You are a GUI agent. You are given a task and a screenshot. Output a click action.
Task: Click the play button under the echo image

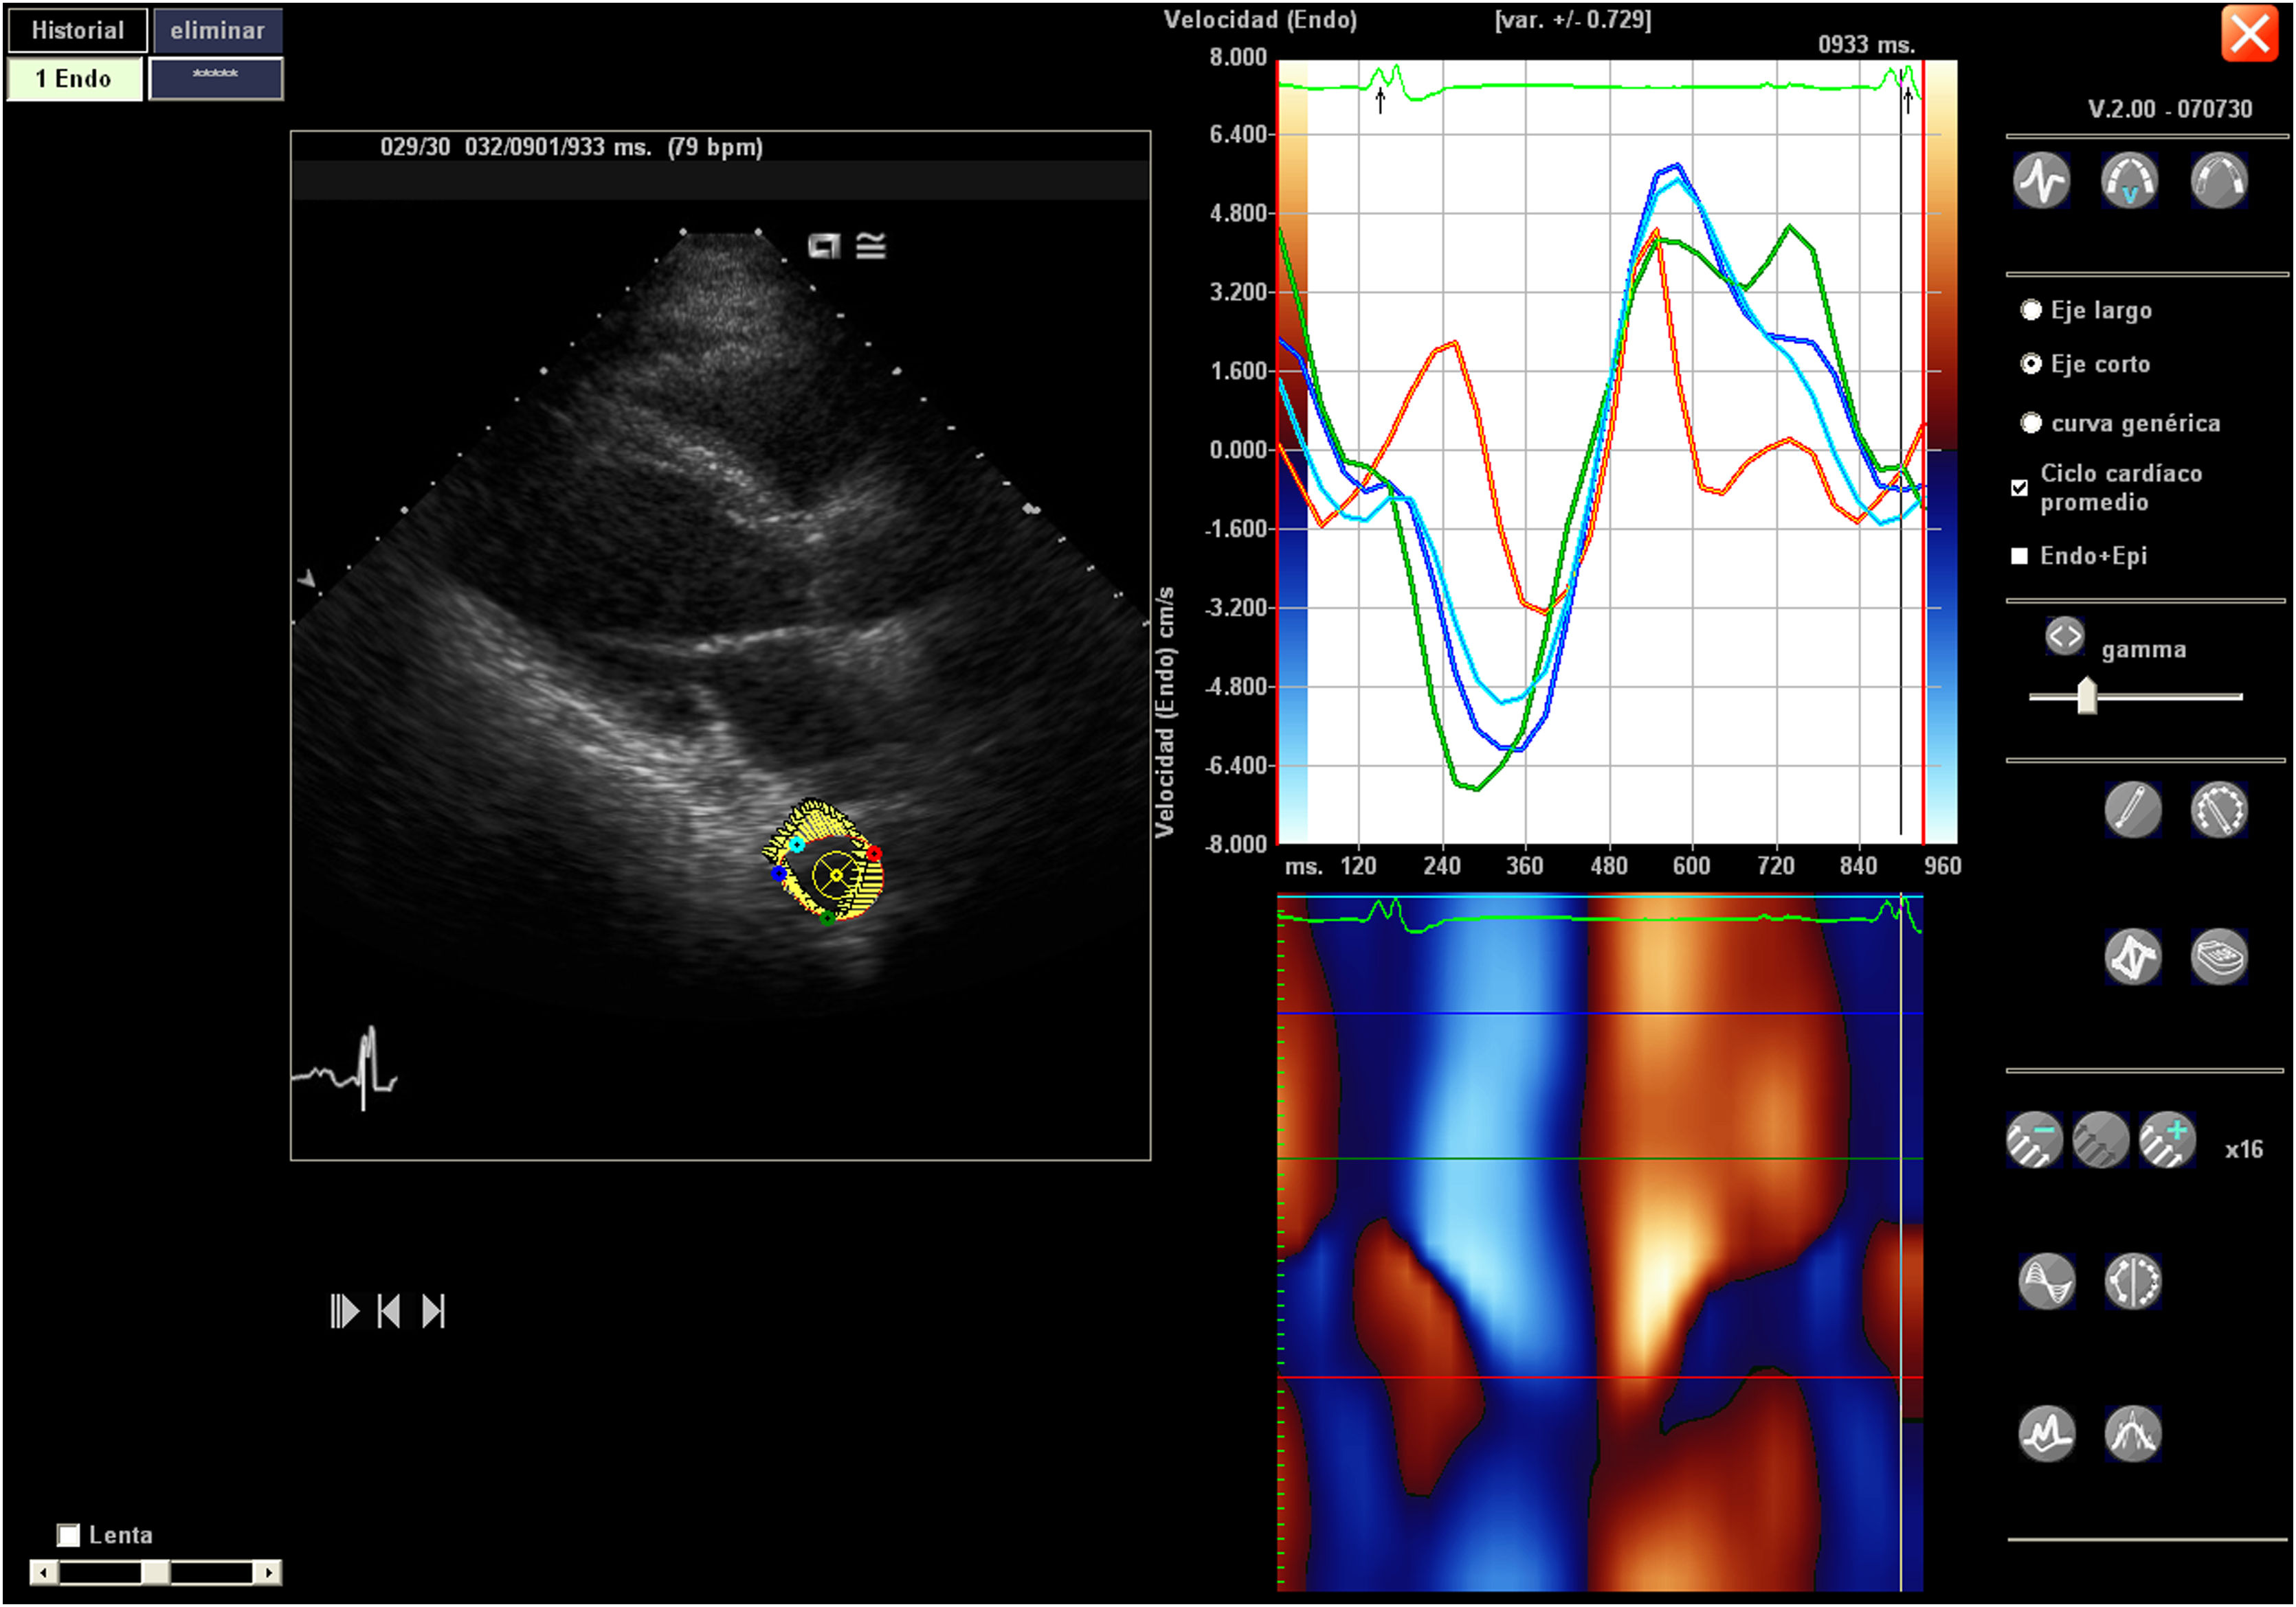(344, 1311)
